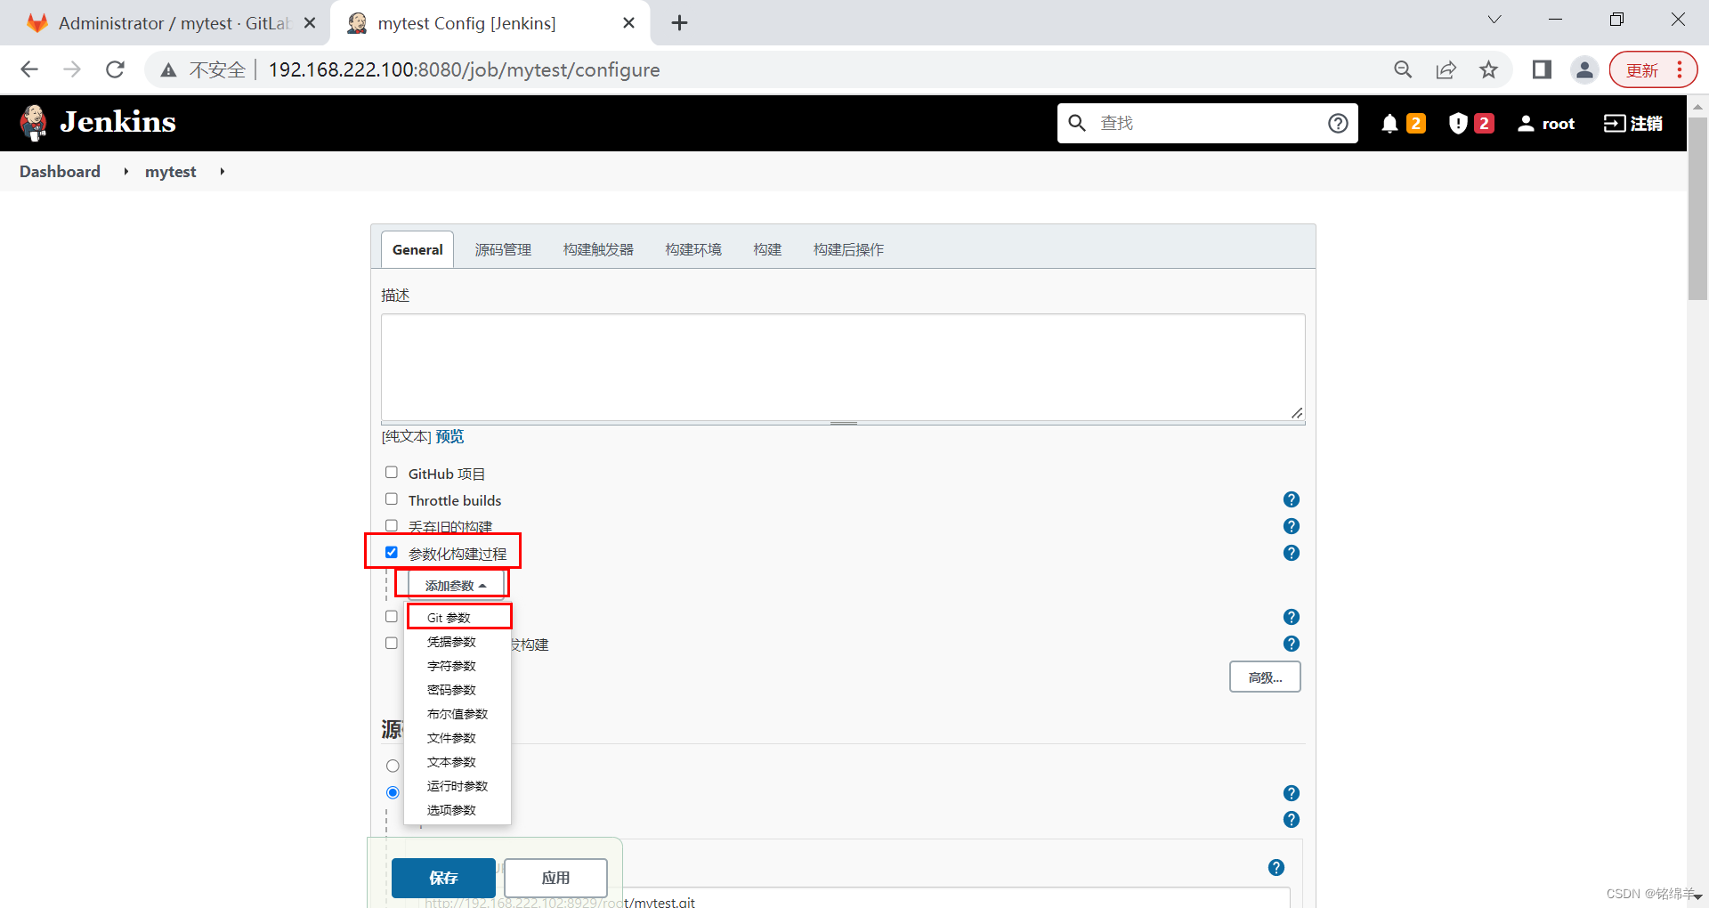The image size is (1709, 908).
Task: Switch to the General tab
Action: [x=417, y=250]
